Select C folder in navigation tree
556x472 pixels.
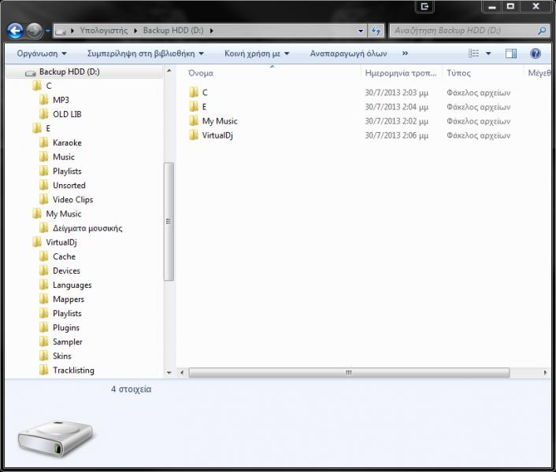coord(49,86)
